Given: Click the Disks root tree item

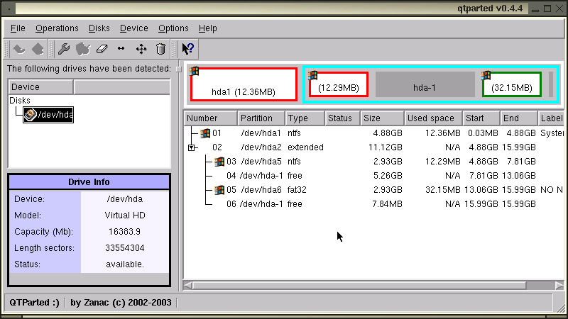Looking at the screenshot, I should [x=20, y=100].
